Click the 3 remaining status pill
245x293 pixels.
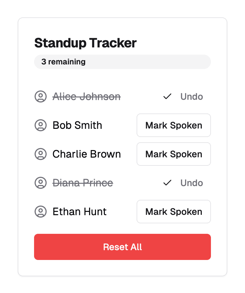click(x=122, y=62)
